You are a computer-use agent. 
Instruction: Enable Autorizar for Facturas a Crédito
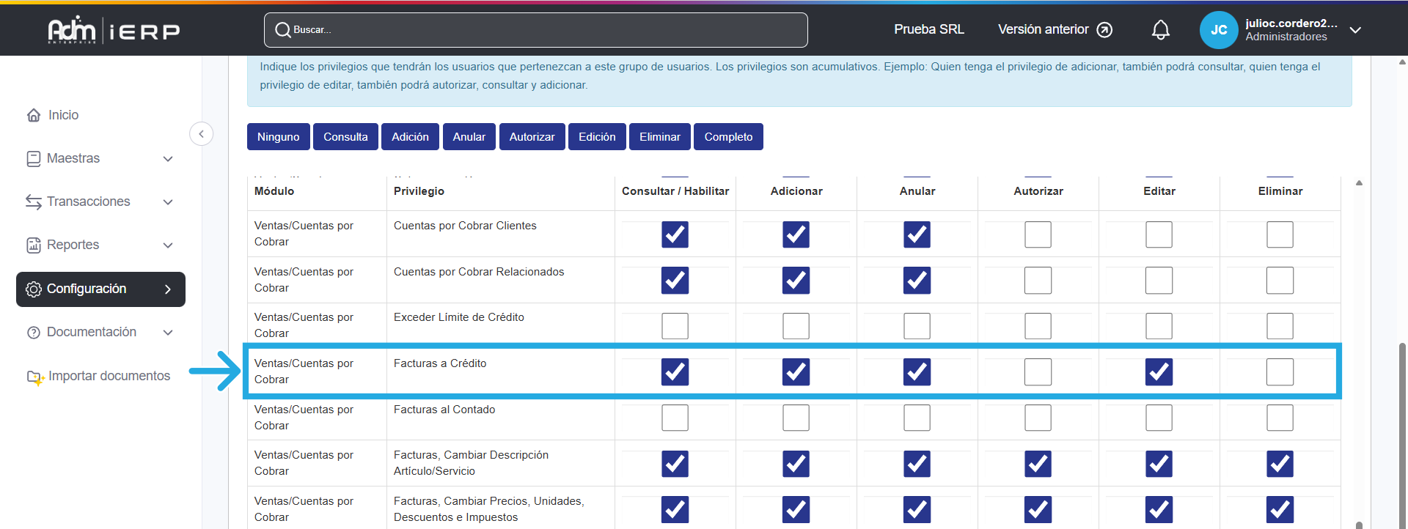(x=1038, y=372)
